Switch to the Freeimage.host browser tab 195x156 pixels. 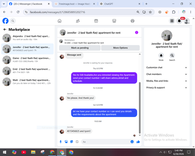(x=74, y=4)
